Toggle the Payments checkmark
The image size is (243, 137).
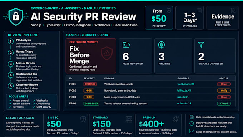[10, 107]
